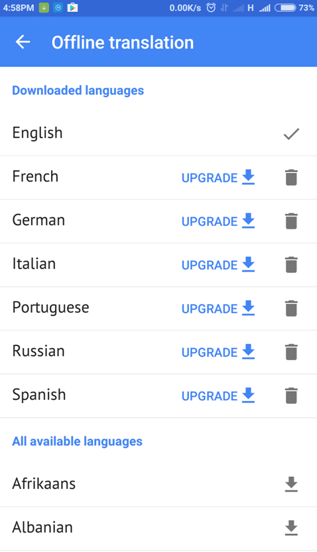Upgrade the Portuguese offline pack
Image resolution: width=317 pixels, height=552 pixels.
click(x=218, y=308)
